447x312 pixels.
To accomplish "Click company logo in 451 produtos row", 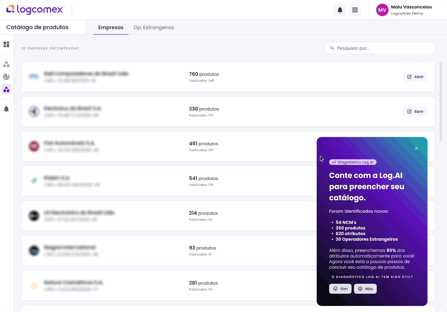I will pyautogui.click(x=34, y=146).
